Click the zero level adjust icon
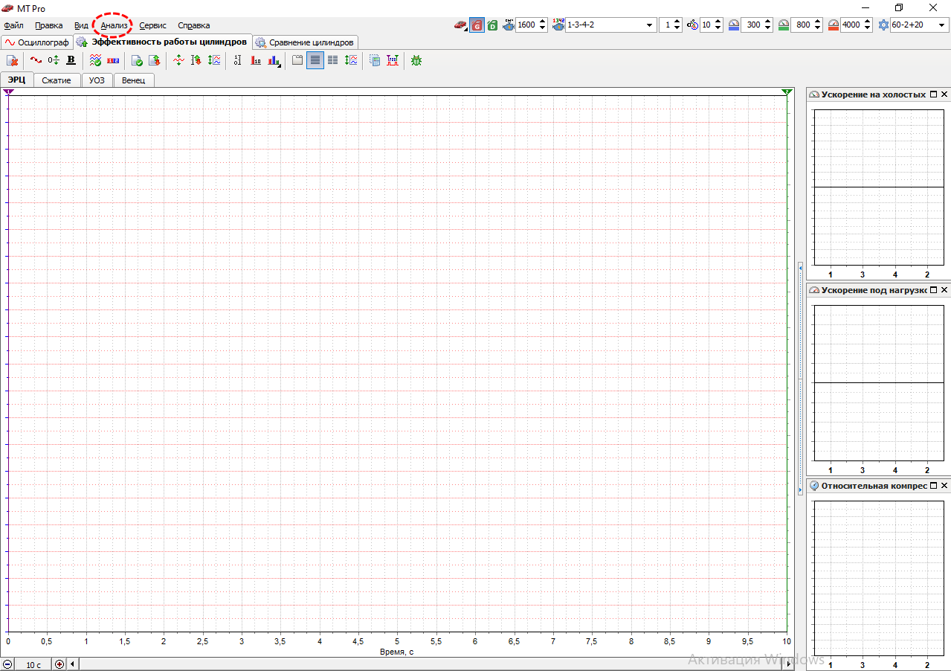The image size is (951, 671). pos(54,60)
